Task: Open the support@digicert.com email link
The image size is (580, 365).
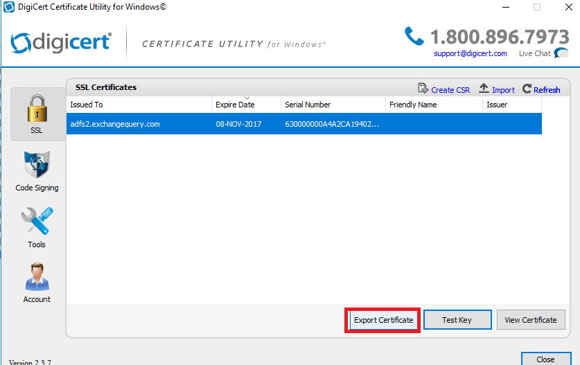Action: (x=470, y=53)
